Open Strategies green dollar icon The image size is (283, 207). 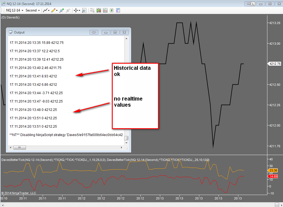tap(112, 11)
